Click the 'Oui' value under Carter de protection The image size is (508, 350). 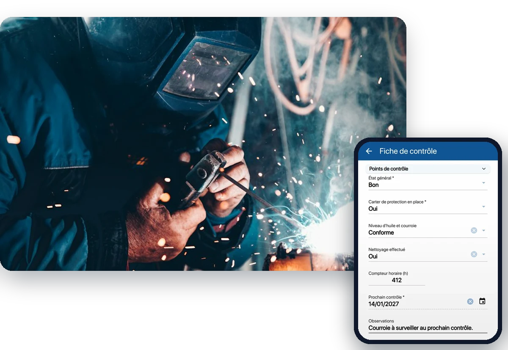point(373,209)
